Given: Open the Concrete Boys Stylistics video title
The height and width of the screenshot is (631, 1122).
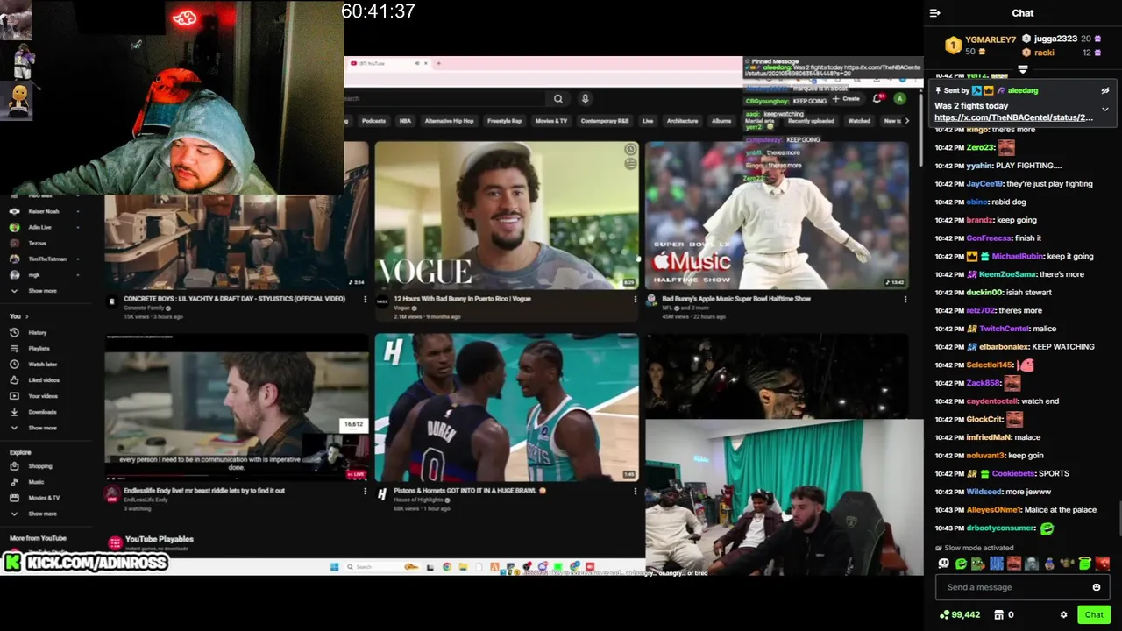Looking at the screenshot, I should (234, 299).
